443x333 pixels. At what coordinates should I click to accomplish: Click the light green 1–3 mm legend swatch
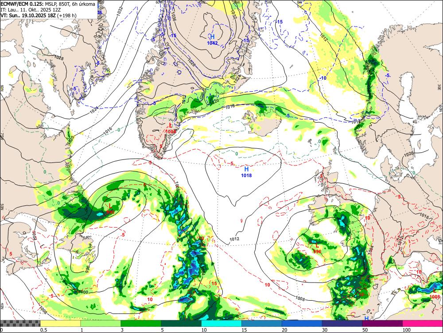101,323
